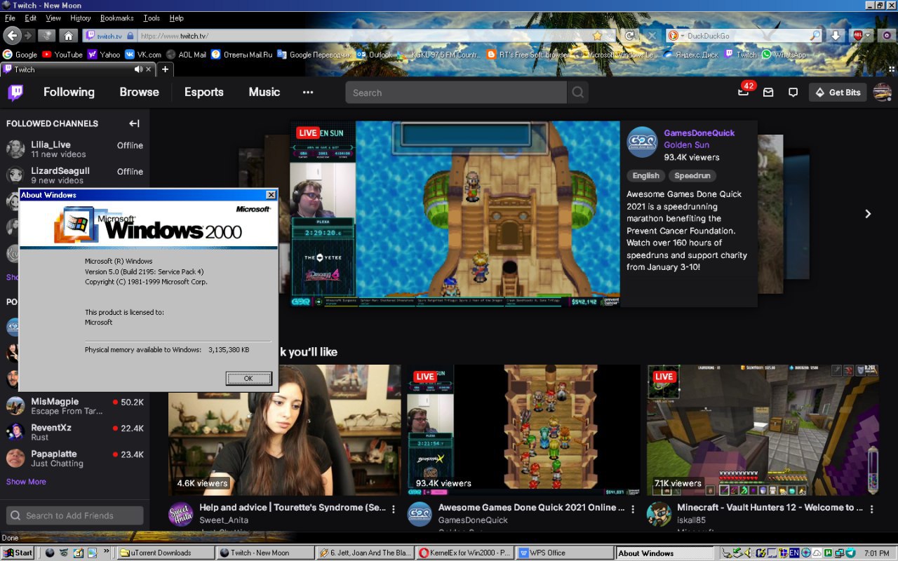898x561 pixels.
Task: Open LizardSeagull offline channel in sidebar
Action: pos(75,175)
